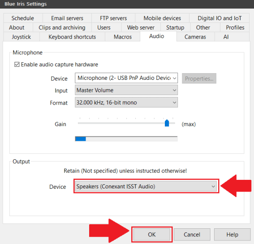Open the Help button
This screenshot has height=244, width=254.
232,235
